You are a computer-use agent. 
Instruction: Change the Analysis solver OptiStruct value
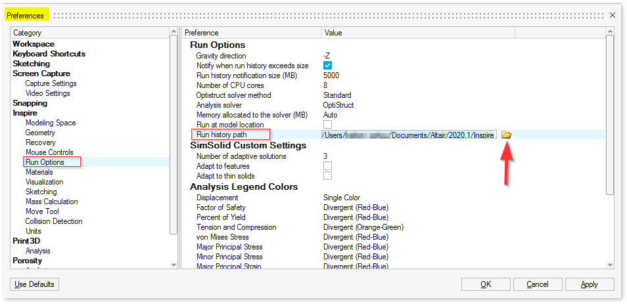tap(340, 105)
